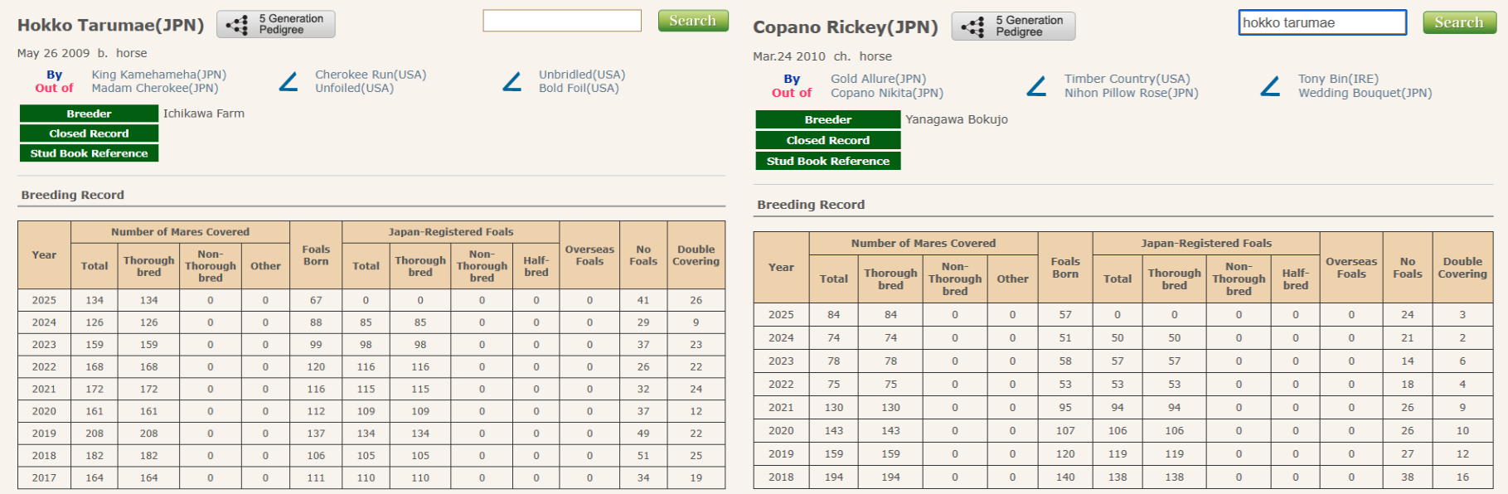Open Hokko Tarumae 5 Generation Pedigree
The height and width of the screenshot is (494, 1508).
[x=276, y=24]
